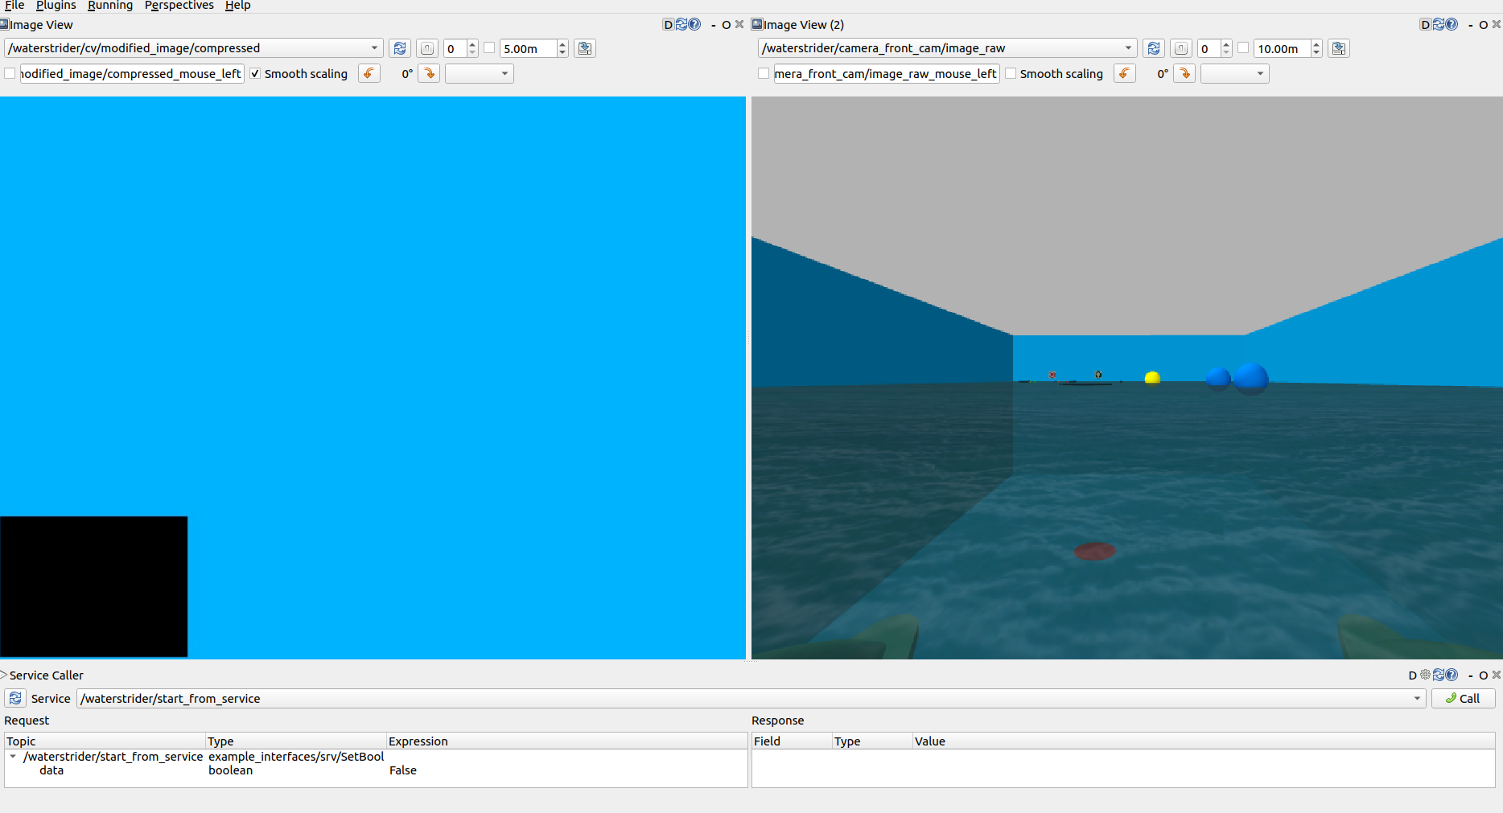This screenshot has height=813, width=1503.
Task: Click the False expression value cell
Action: 403,770
